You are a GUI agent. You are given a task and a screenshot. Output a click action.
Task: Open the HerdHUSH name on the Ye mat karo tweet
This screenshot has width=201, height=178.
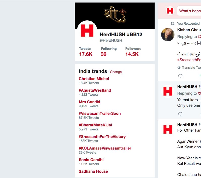(189, 87)
